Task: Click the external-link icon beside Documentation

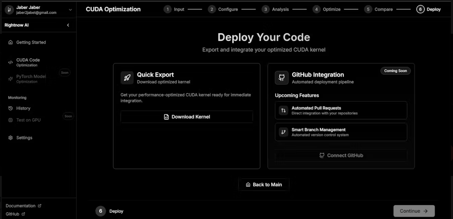Action: (40, 206)
